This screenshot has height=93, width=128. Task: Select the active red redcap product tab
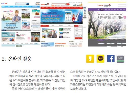tap(45, 26)
